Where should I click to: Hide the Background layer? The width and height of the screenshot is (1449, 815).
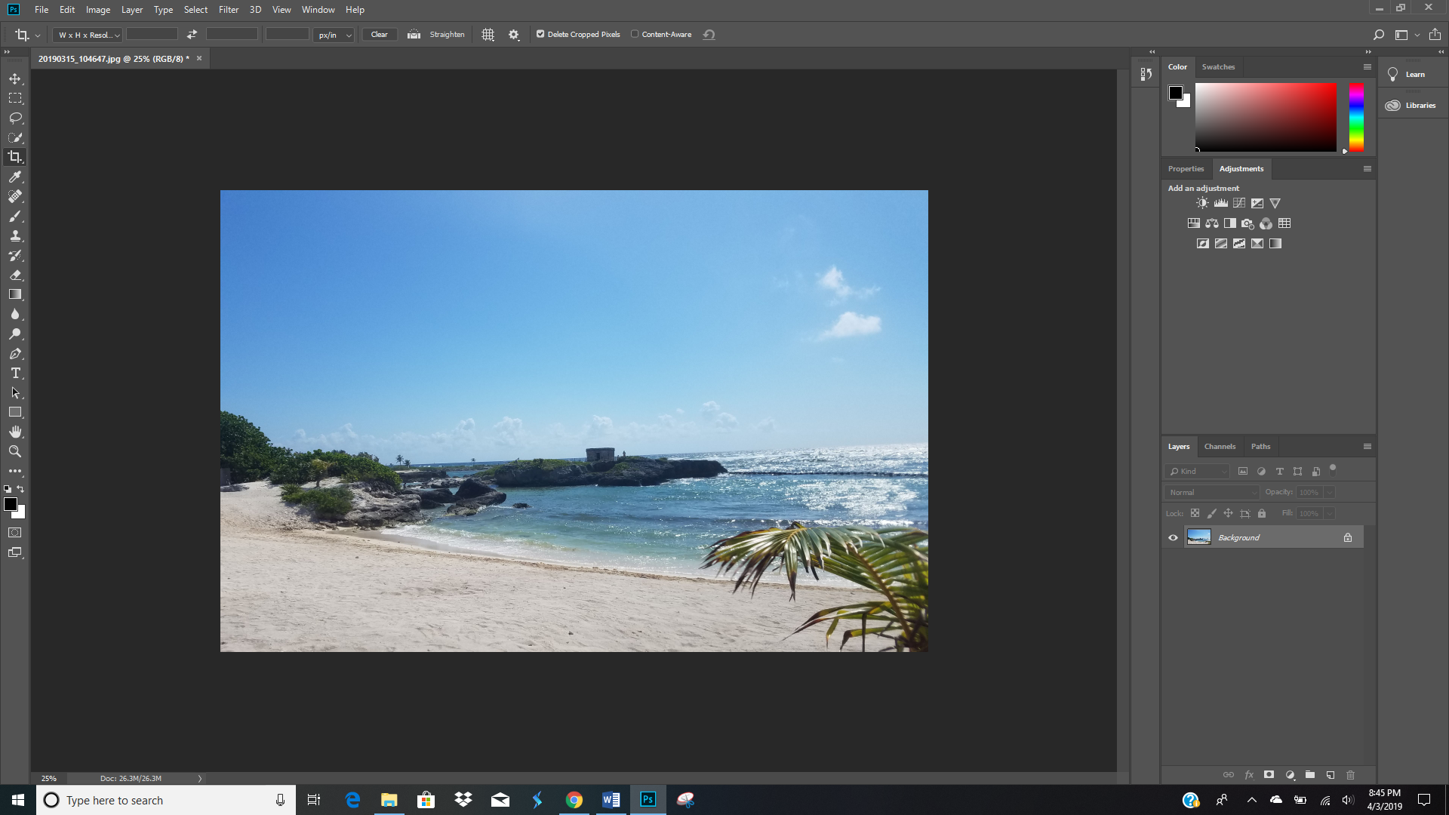coord(1173,537)
